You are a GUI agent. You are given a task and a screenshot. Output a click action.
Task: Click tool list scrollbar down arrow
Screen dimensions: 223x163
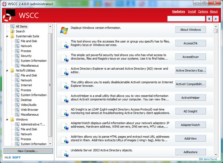(x=216, y=154)
